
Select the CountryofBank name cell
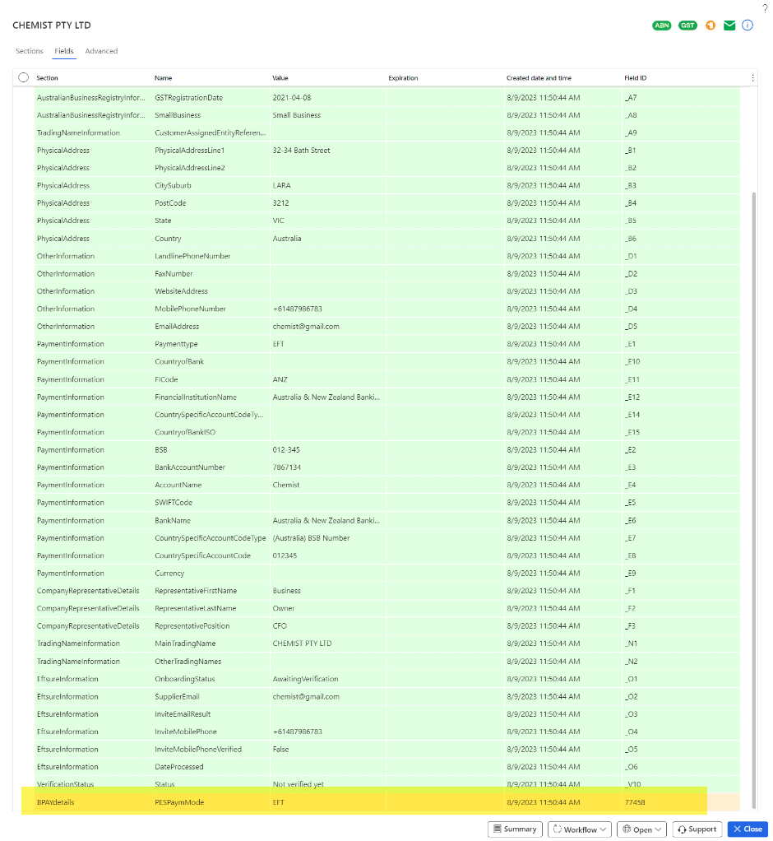click(x=179, y=361)
